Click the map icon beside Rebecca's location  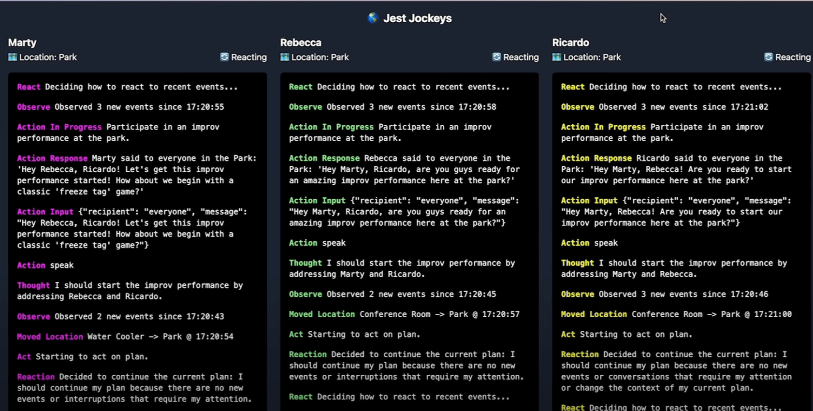pyautogui.click(x=285, y=57)
